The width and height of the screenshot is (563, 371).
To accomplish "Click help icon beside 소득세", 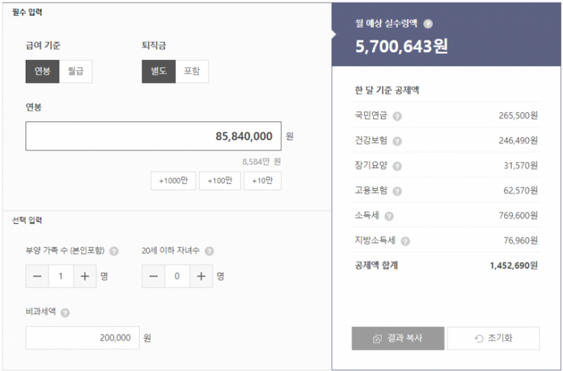I will 389,216.
